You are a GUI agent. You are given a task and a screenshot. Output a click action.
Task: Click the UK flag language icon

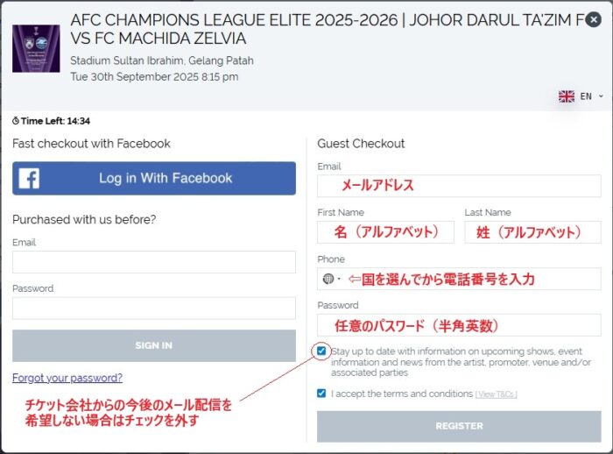click(x=567, y=96)
